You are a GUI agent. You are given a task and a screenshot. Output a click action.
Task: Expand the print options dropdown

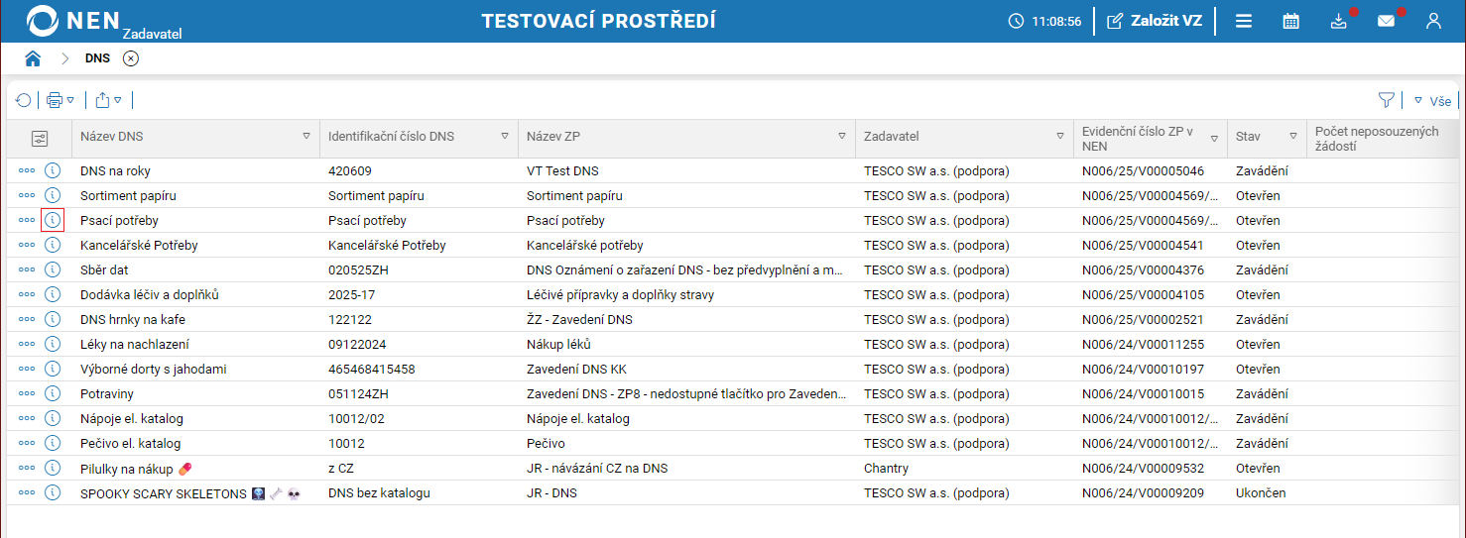coord(70,100)
